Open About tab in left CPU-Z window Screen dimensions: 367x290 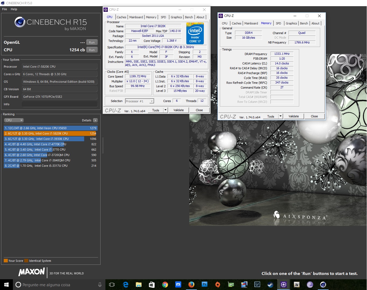(200, 17)
